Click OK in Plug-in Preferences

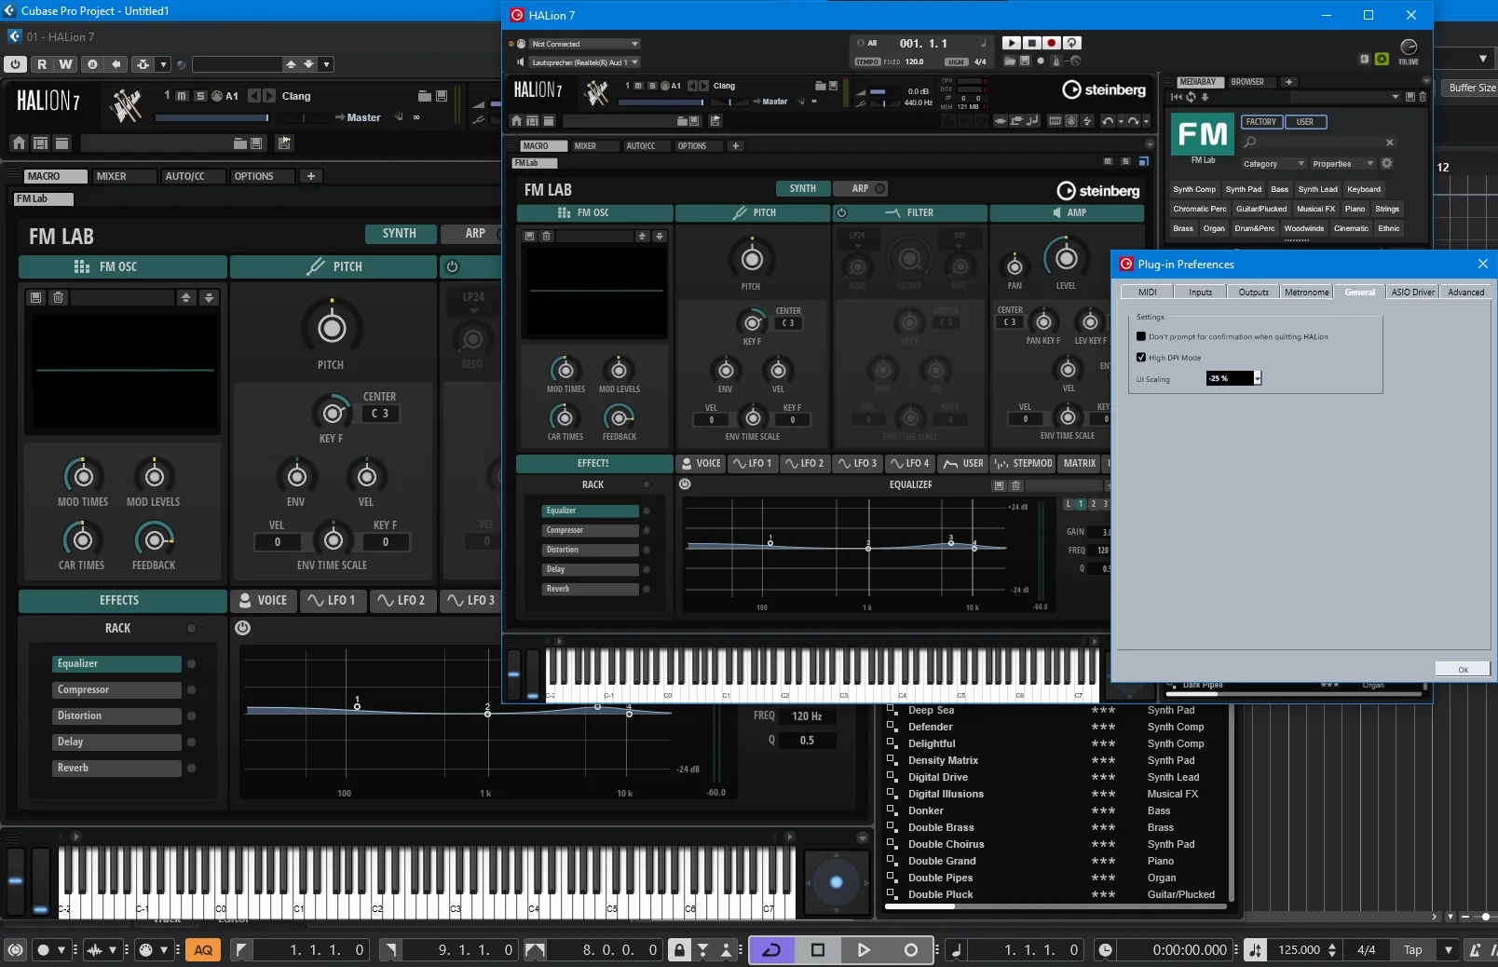click(1463, 669)
